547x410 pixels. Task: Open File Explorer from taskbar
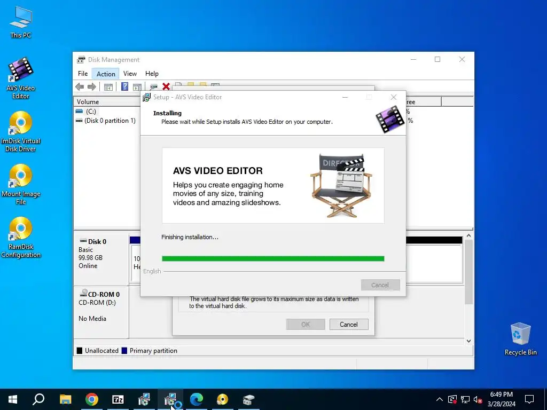pyautogui.click(x=65, y=399)
